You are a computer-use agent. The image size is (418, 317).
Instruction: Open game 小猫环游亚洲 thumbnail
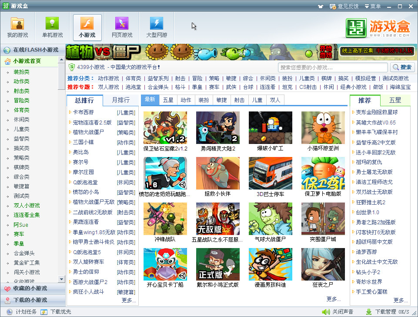(323, 128)
